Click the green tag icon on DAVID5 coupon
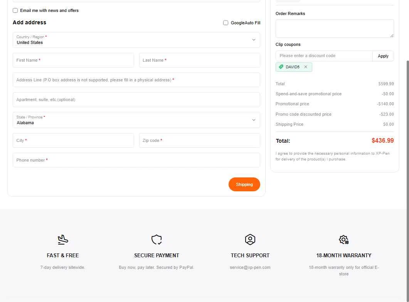 click(x=281, y=67)
